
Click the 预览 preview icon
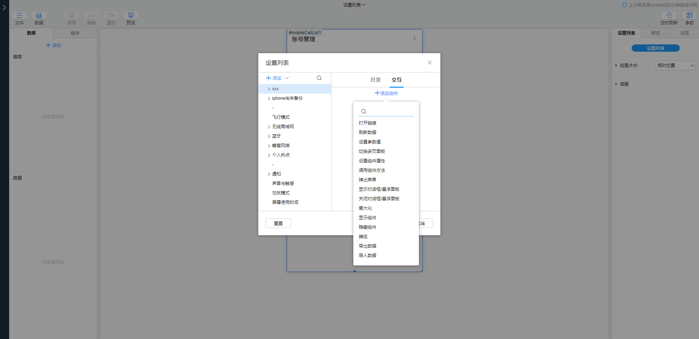[131, 16]
